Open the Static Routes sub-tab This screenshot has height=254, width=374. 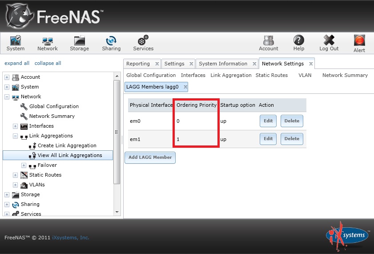[x=272, y=75]
